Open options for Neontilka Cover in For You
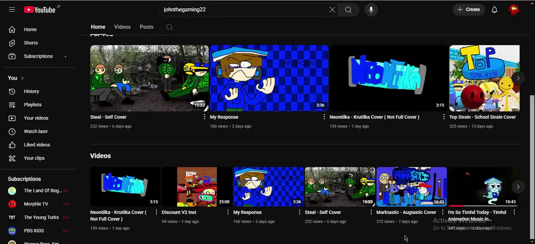Image resolution: width=535 pixels, height=244 pixels. click(443, 117)
